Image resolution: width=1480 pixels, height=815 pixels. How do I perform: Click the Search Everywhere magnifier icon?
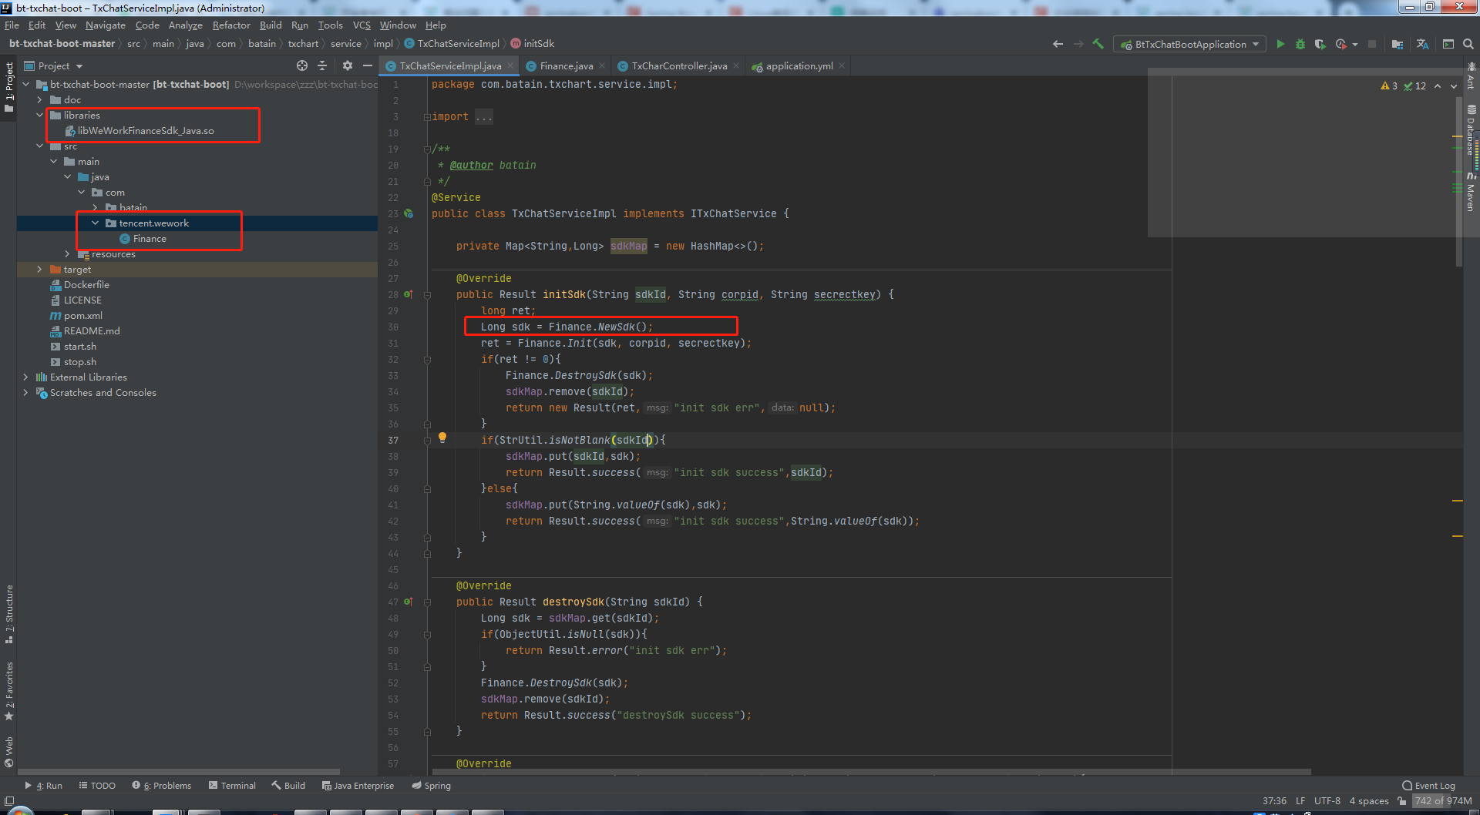[x=1468, y=44]
